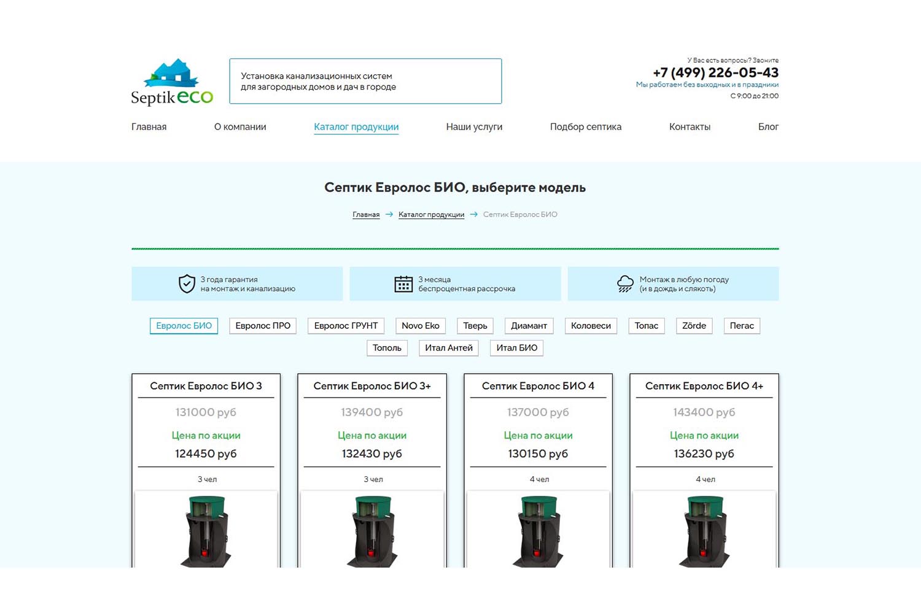
Task: Select the Тополь brand tag
Action: point(387,348)
